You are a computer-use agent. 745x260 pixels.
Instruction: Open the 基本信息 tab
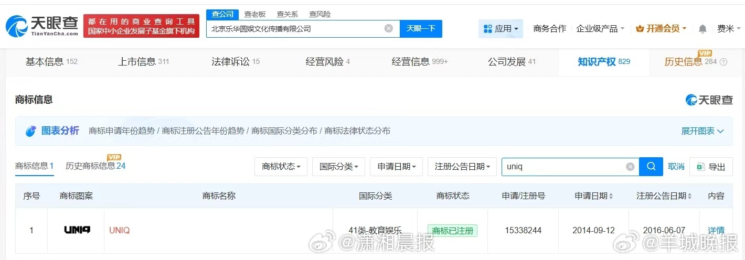(51, 62)
